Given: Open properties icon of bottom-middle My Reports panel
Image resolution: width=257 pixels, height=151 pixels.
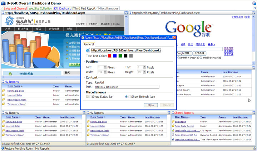Looking at the screenshot, I should click(x=169, y=112).
